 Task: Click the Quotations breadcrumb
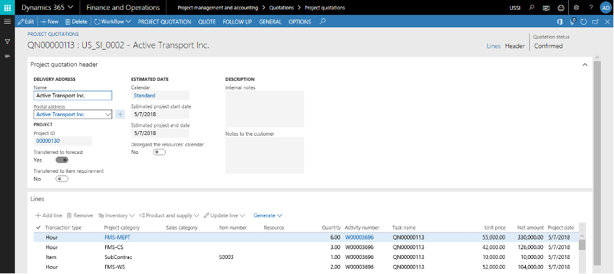(x=281, y=7)
